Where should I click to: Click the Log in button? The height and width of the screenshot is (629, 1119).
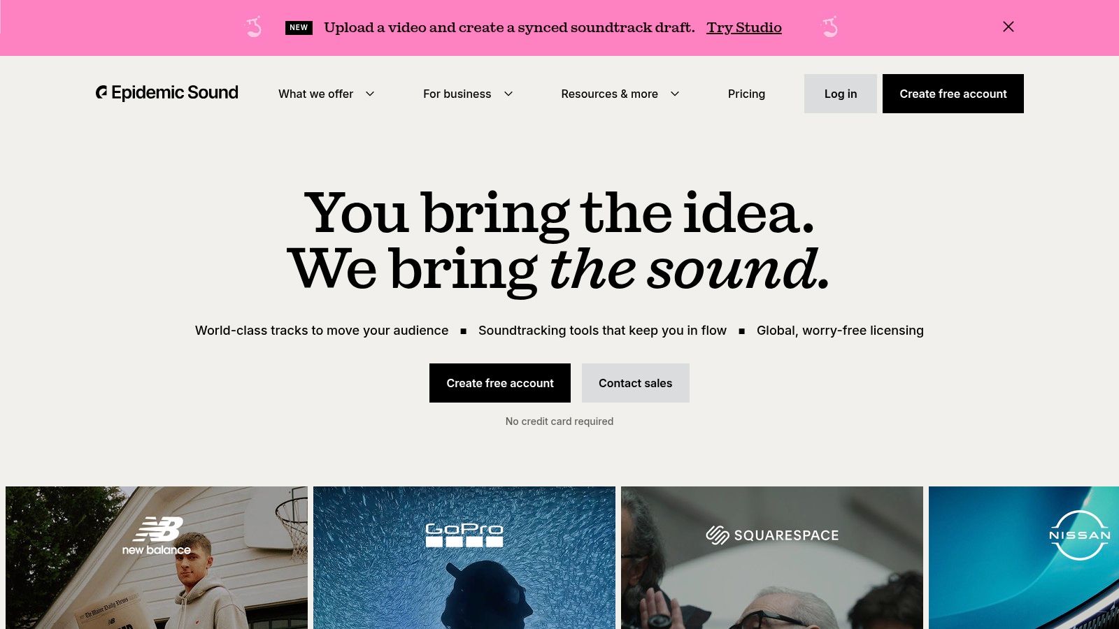click(841, 94)
